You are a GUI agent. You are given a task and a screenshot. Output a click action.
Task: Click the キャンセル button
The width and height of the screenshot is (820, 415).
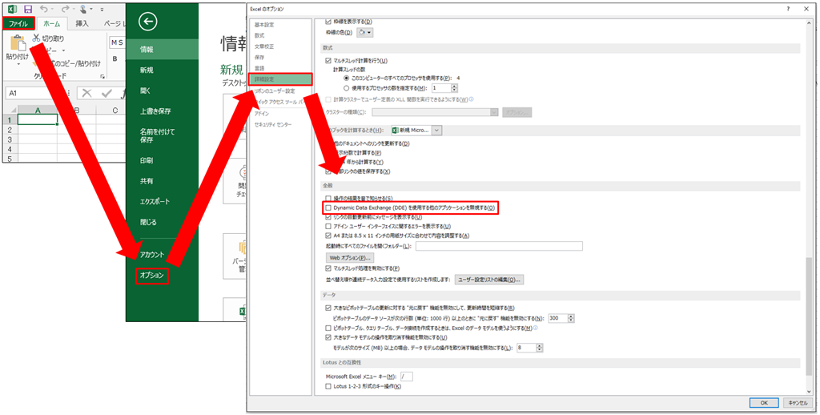click(x=798, y=403)
